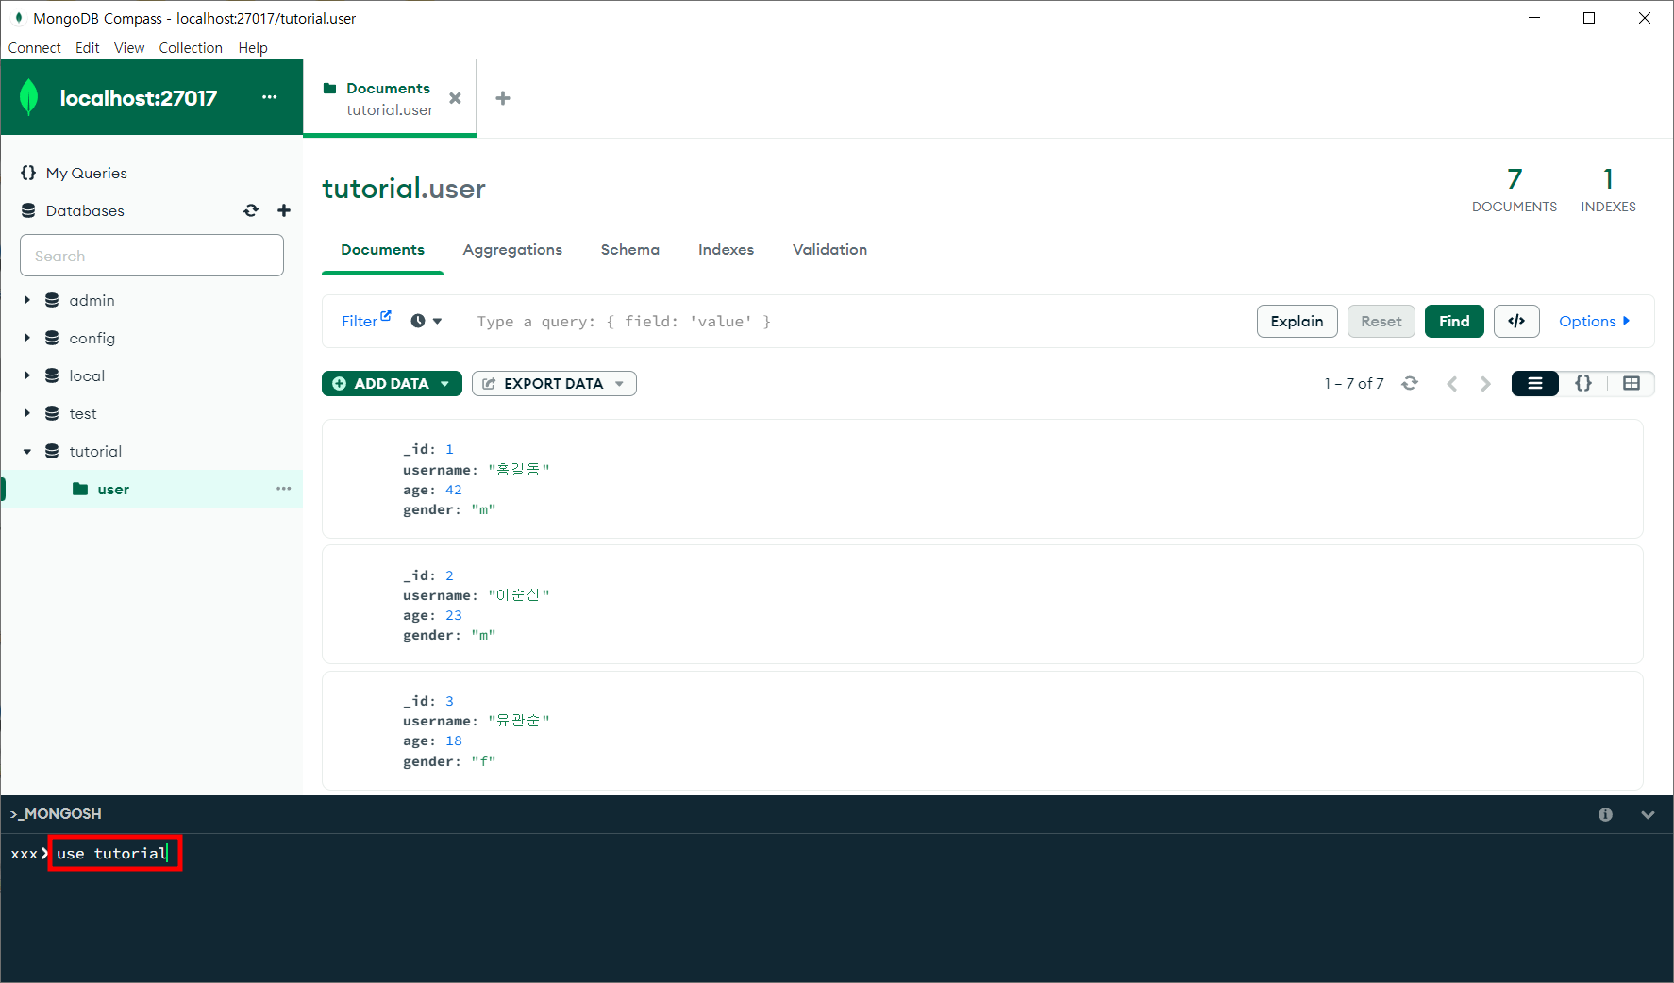Click the tutorial.user collection heading
The height and width of the screenshot is (983, 1674).
(404, 189)
